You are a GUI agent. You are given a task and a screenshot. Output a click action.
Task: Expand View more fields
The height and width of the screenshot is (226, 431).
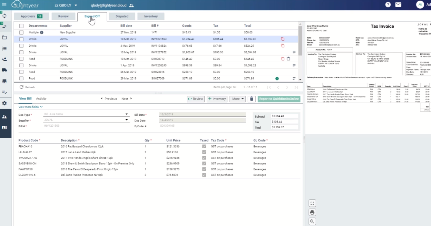(30, 107)
